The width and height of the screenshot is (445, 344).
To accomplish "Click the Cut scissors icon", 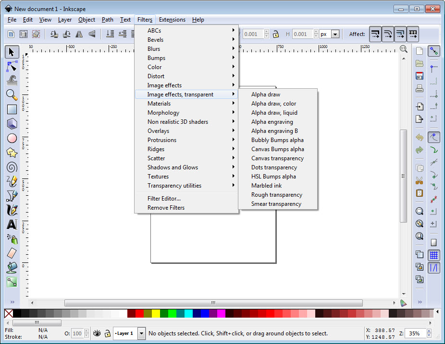I will 419,180.
